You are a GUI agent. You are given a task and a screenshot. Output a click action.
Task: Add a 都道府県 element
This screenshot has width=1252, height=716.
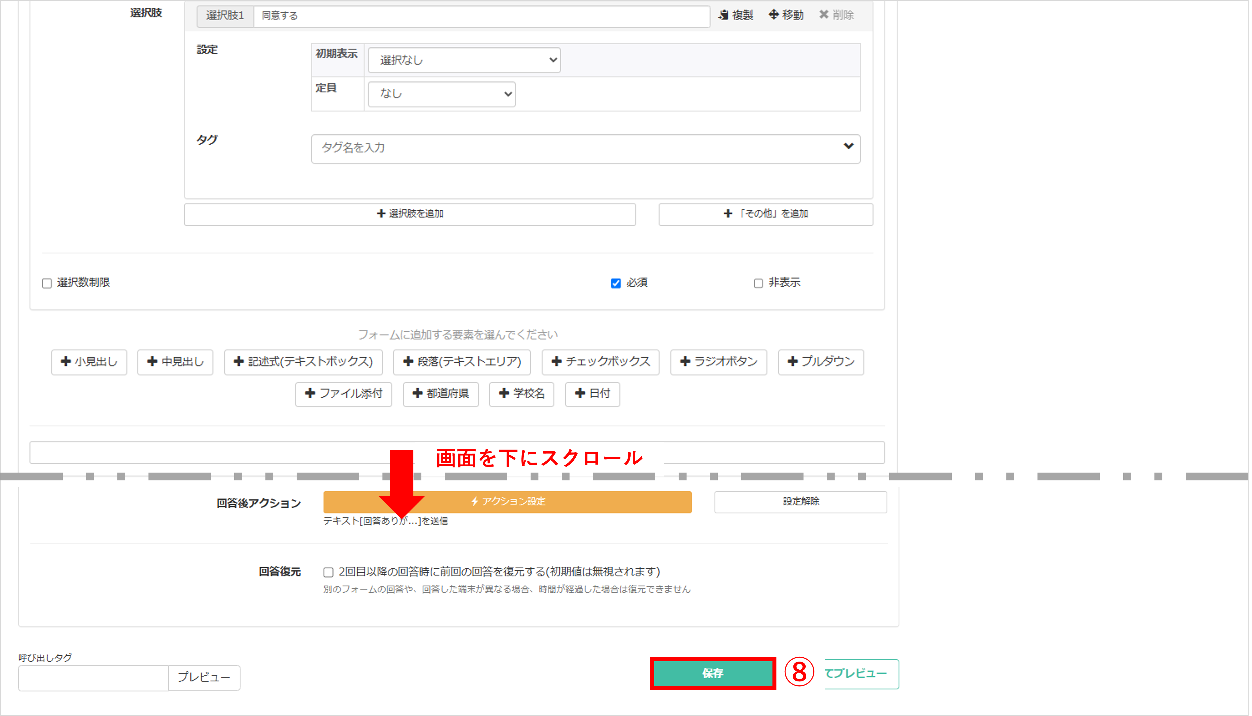coord(440,394)
